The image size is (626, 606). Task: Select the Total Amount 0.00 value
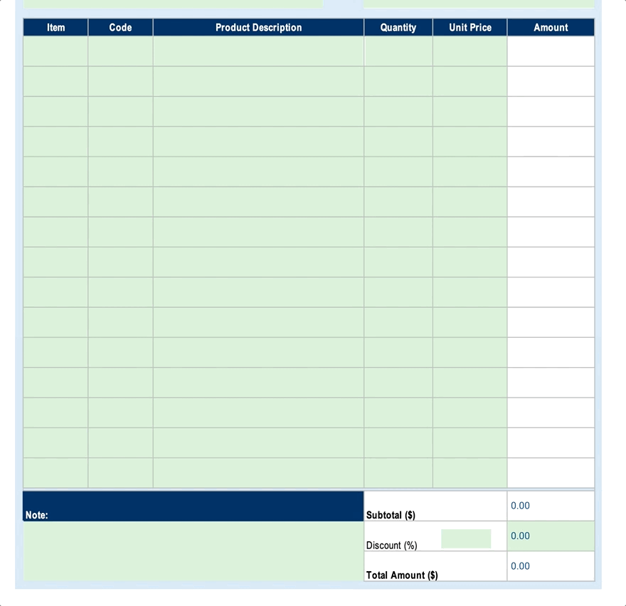pyautogui.click(x=520, y=566)
